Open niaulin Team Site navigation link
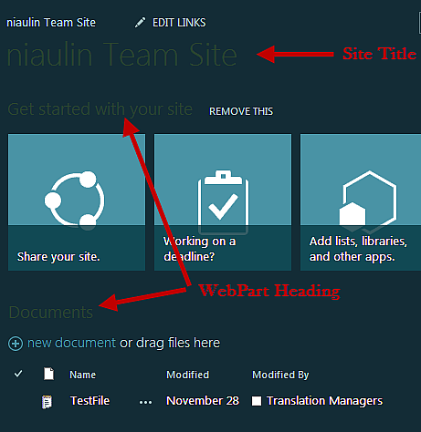This screenshot has width=421, height=432. point(51,23)
